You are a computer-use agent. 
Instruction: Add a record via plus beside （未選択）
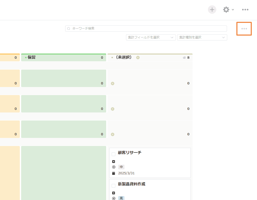coord(138,58)
